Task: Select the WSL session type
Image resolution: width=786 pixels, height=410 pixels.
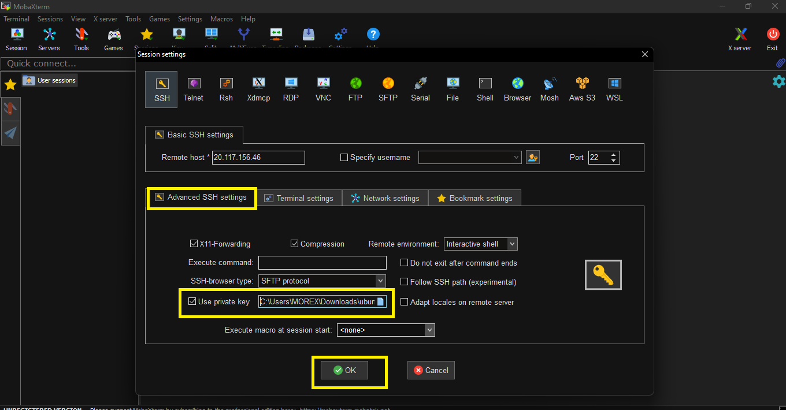Action: (614, 90)
